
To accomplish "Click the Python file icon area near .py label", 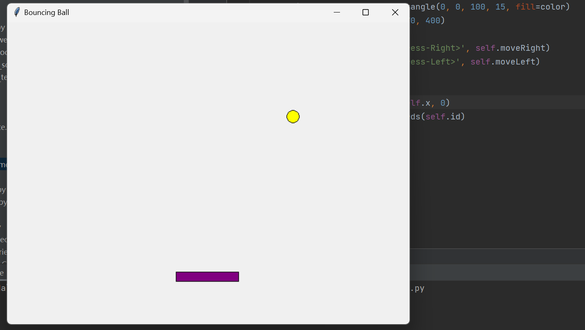I will [419, 288].
